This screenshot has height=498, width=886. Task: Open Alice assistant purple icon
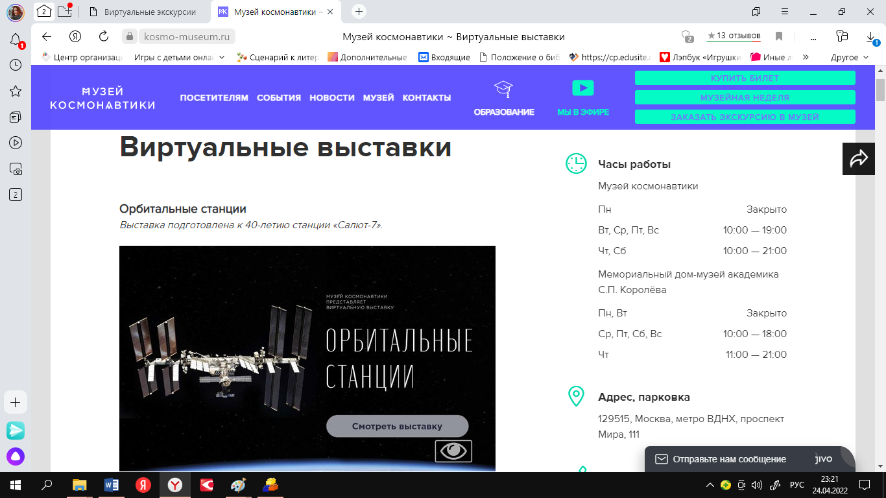pos(16,456)
